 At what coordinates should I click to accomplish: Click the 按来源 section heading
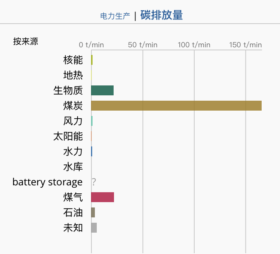pyautogui.click(x=26, y=41)
